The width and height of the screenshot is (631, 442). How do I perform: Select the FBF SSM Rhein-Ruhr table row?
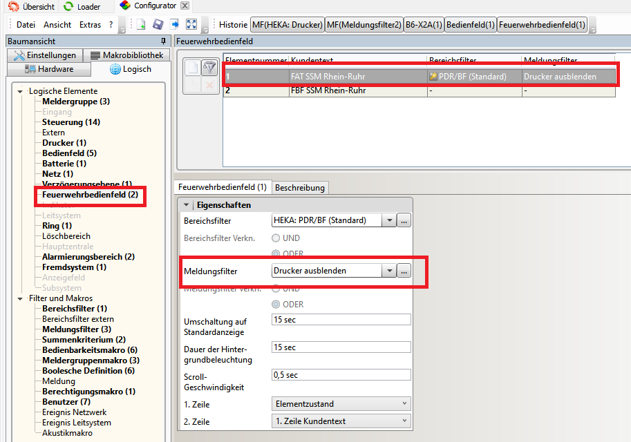[420, 90]
